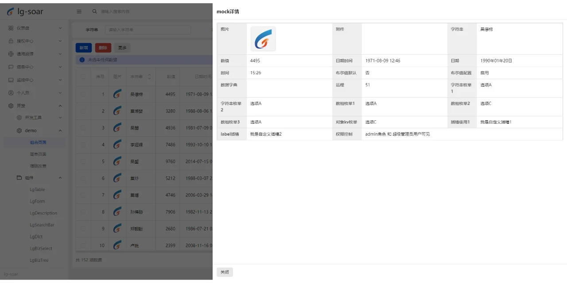Image resolution: width=567 pixels, height=283 pixels.
Task: Click the 授权中心 lock icon
Action: pos(11,41)
